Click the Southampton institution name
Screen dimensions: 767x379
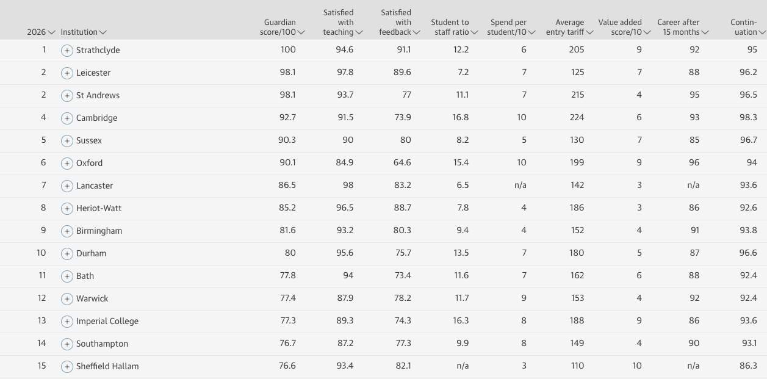point(102,344)
